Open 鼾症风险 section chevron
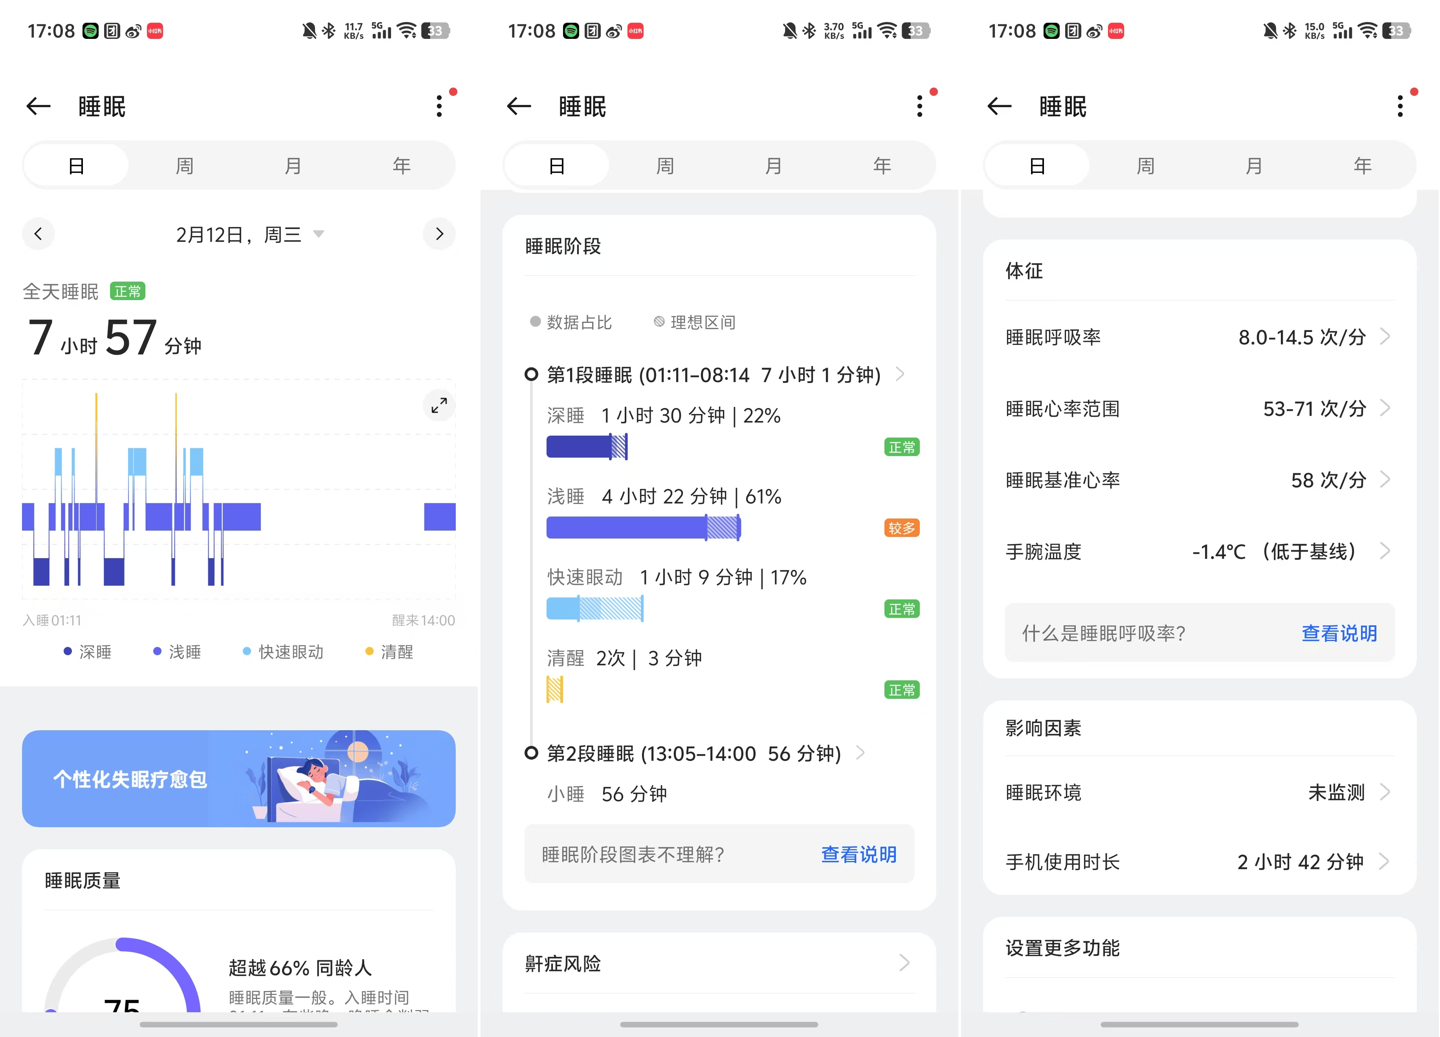 pos(905,964)
